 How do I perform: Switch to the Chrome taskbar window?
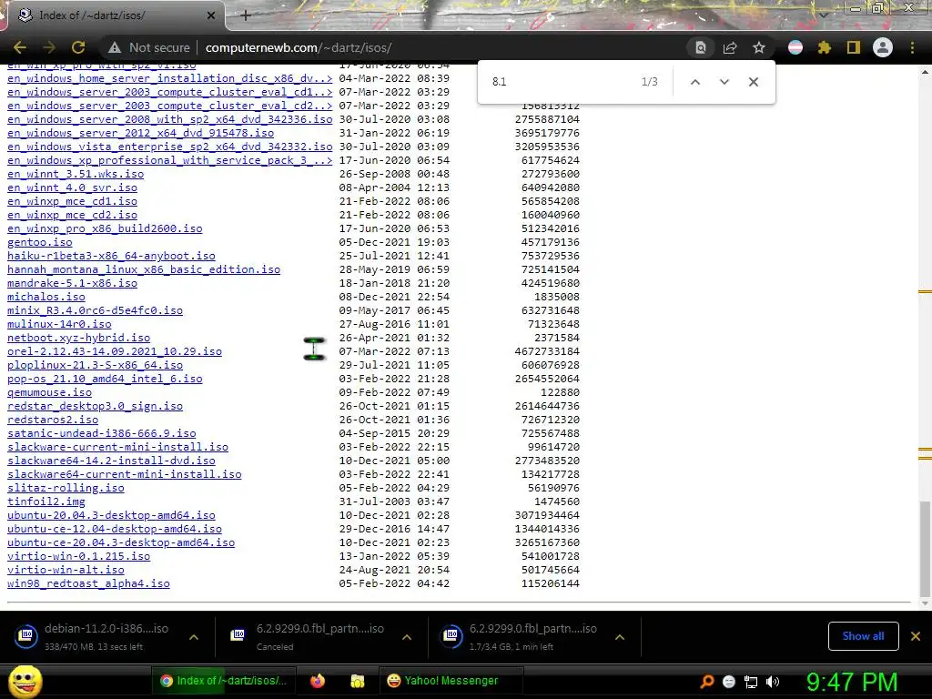pyautogui.click(x=225, y=681)
